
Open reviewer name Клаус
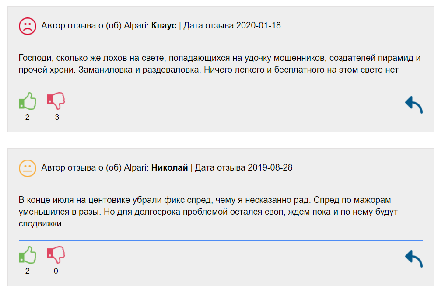click(x=164, y=25)
